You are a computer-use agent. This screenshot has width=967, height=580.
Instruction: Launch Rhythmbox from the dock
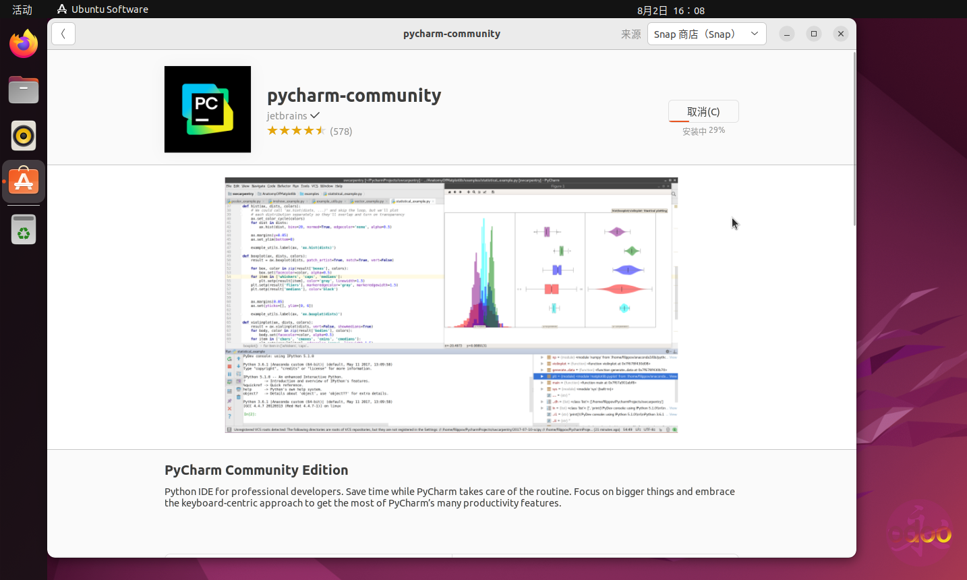24,136
